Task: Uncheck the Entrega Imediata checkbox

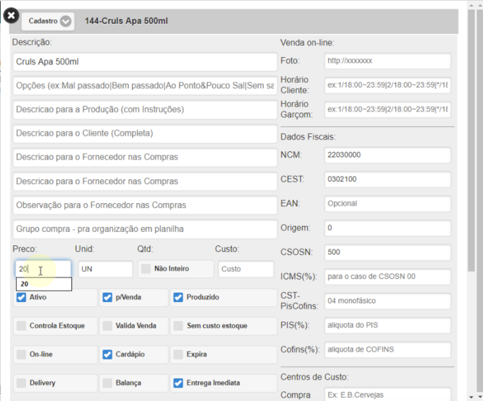Action: [x=178, y=383]
